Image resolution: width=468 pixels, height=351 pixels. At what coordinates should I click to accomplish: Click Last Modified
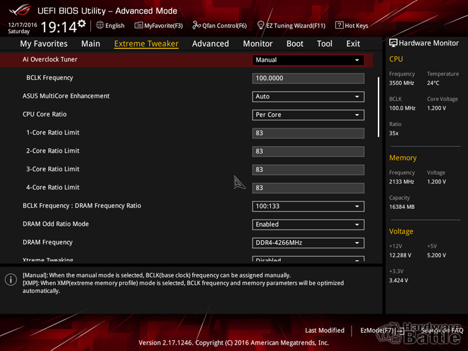325,331
